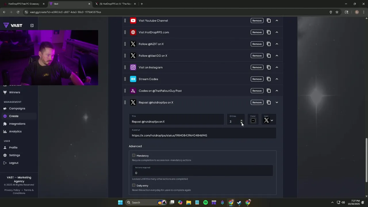Reload the page in Chrome
This screenshot has width=368, height=207.
click(x=18, y=12)
